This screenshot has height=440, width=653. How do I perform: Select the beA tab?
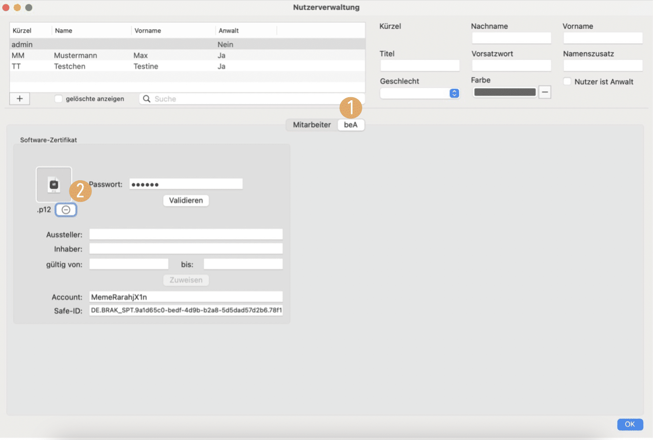coord(351,125)
